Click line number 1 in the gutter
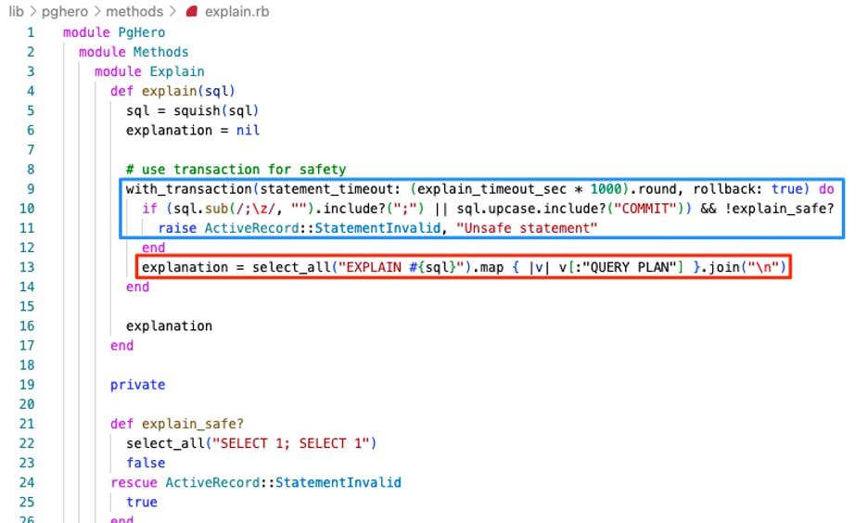Viewport: 868px width, 523px height. click(x=31, y=32)
